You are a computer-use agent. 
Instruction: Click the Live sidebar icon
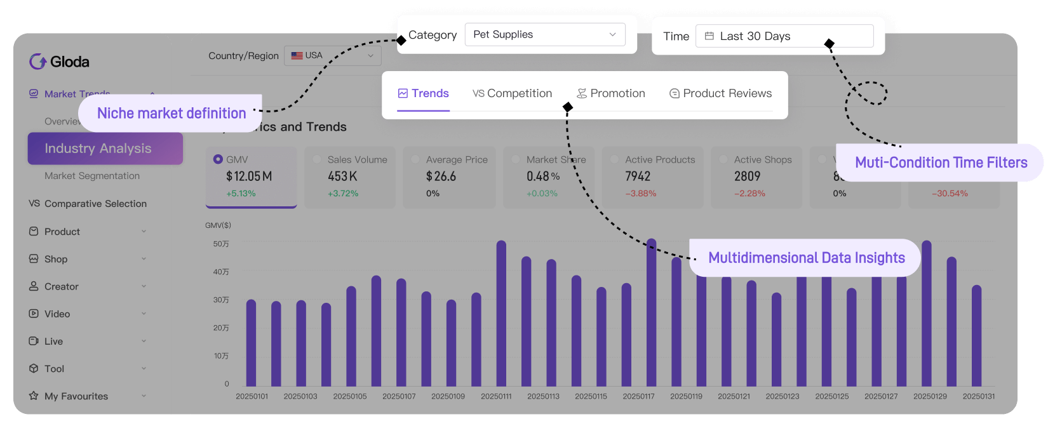(34, 341)
